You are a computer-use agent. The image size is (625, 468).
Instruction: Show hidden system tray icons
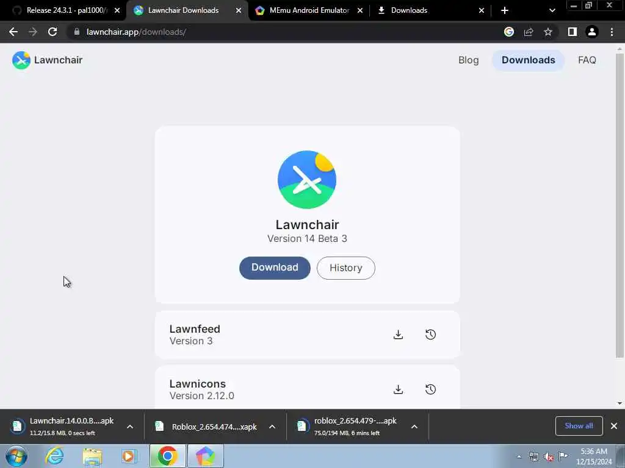pyautogui.click(x=519, y=456)
